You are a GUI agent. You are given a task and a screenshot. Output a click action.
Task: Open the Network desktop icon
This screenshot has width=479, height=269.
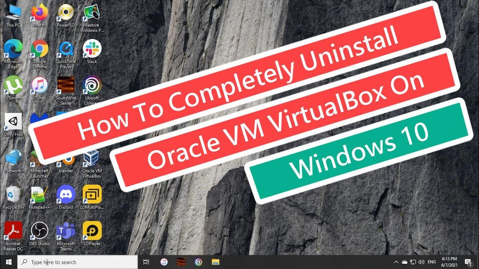13,161
